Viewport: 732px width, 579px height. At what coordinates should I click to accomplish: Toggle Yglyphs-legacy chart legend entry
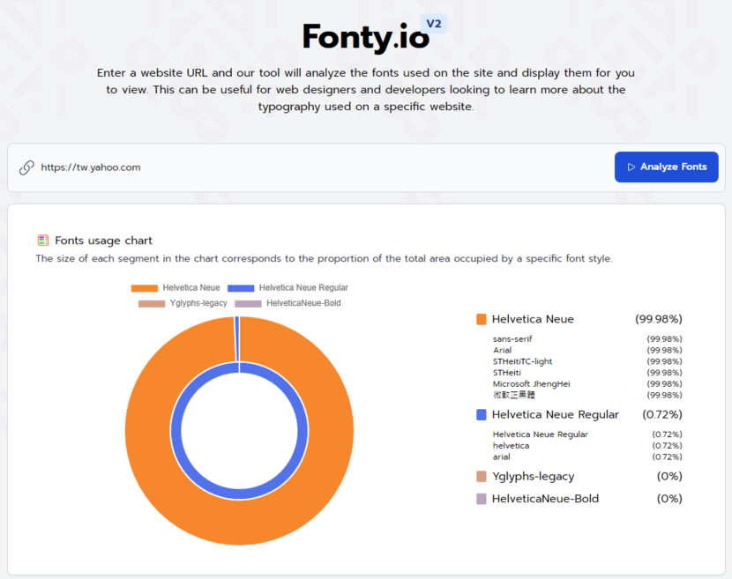point(183,303)
